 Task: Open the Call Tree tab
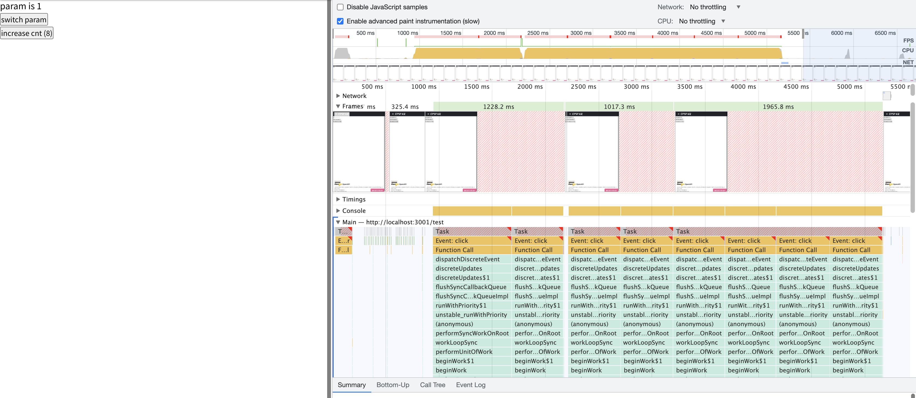(x=432, y=385)
